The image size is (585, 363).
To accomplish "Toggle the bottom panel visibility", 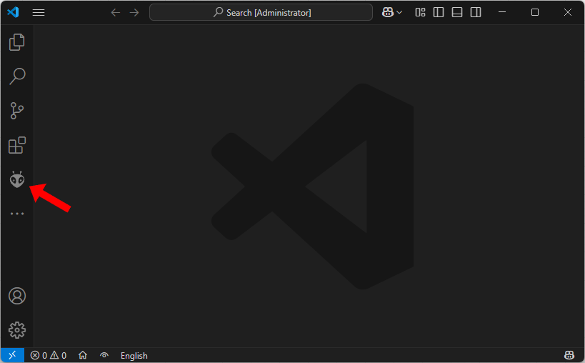I will click(x=457, y=12).
